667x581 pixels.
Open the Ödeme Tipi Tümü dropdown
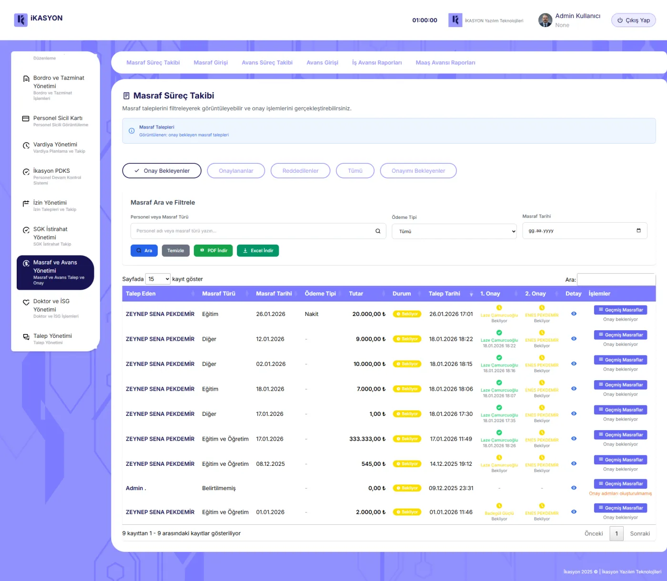point(455,231)
